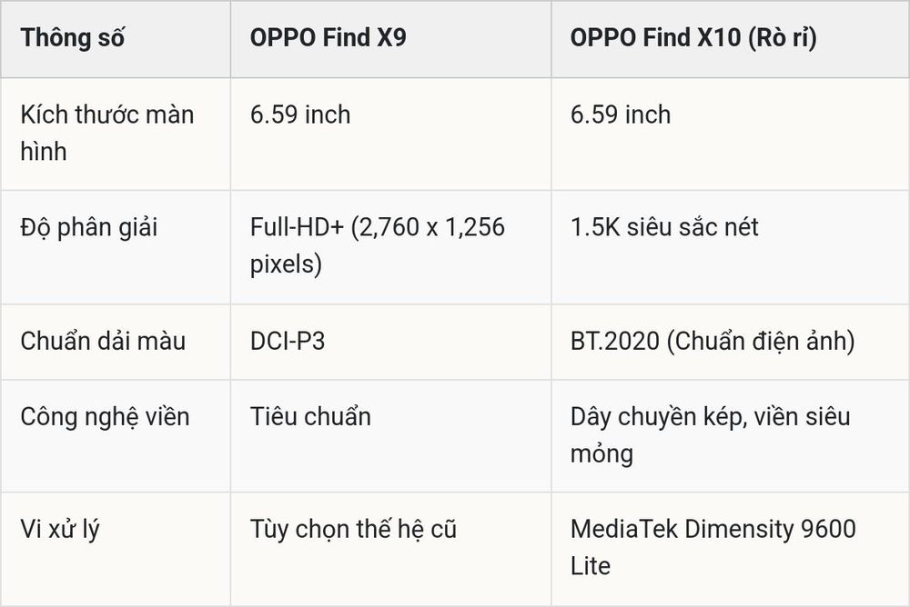Click the Find X10 '6.59 inch' cell
This screenshot has height=607, width=910.
[621, 114]
